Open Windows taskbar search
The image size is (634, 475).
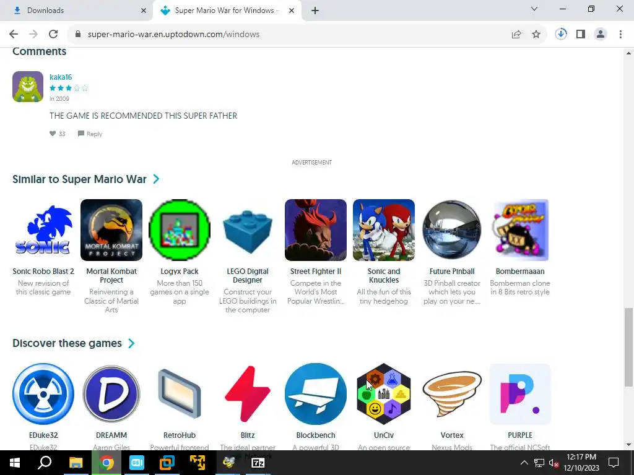(x=45, y=463)
